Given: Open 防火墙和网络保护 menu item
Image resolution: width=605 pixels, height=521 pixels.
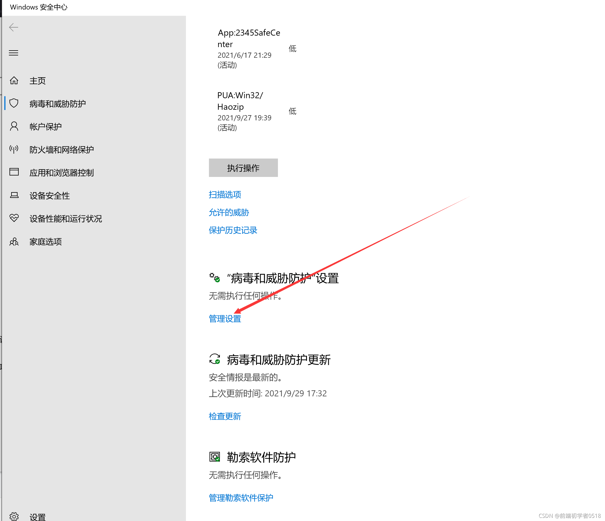Looking at the screenshot, I should [x=61, y=150].
